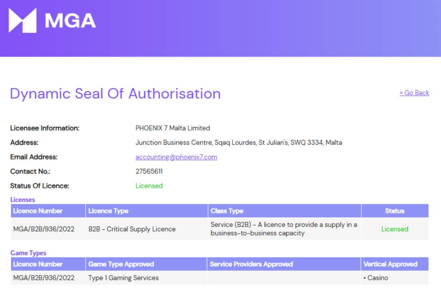Click the MGA logo icon
The height and width of the screenshot is (307, 441).
(x=23, y=21)
